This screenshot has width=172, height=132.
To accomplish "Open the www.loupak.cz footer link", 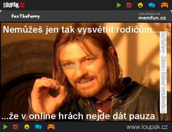I will click(x=147, y=127).
